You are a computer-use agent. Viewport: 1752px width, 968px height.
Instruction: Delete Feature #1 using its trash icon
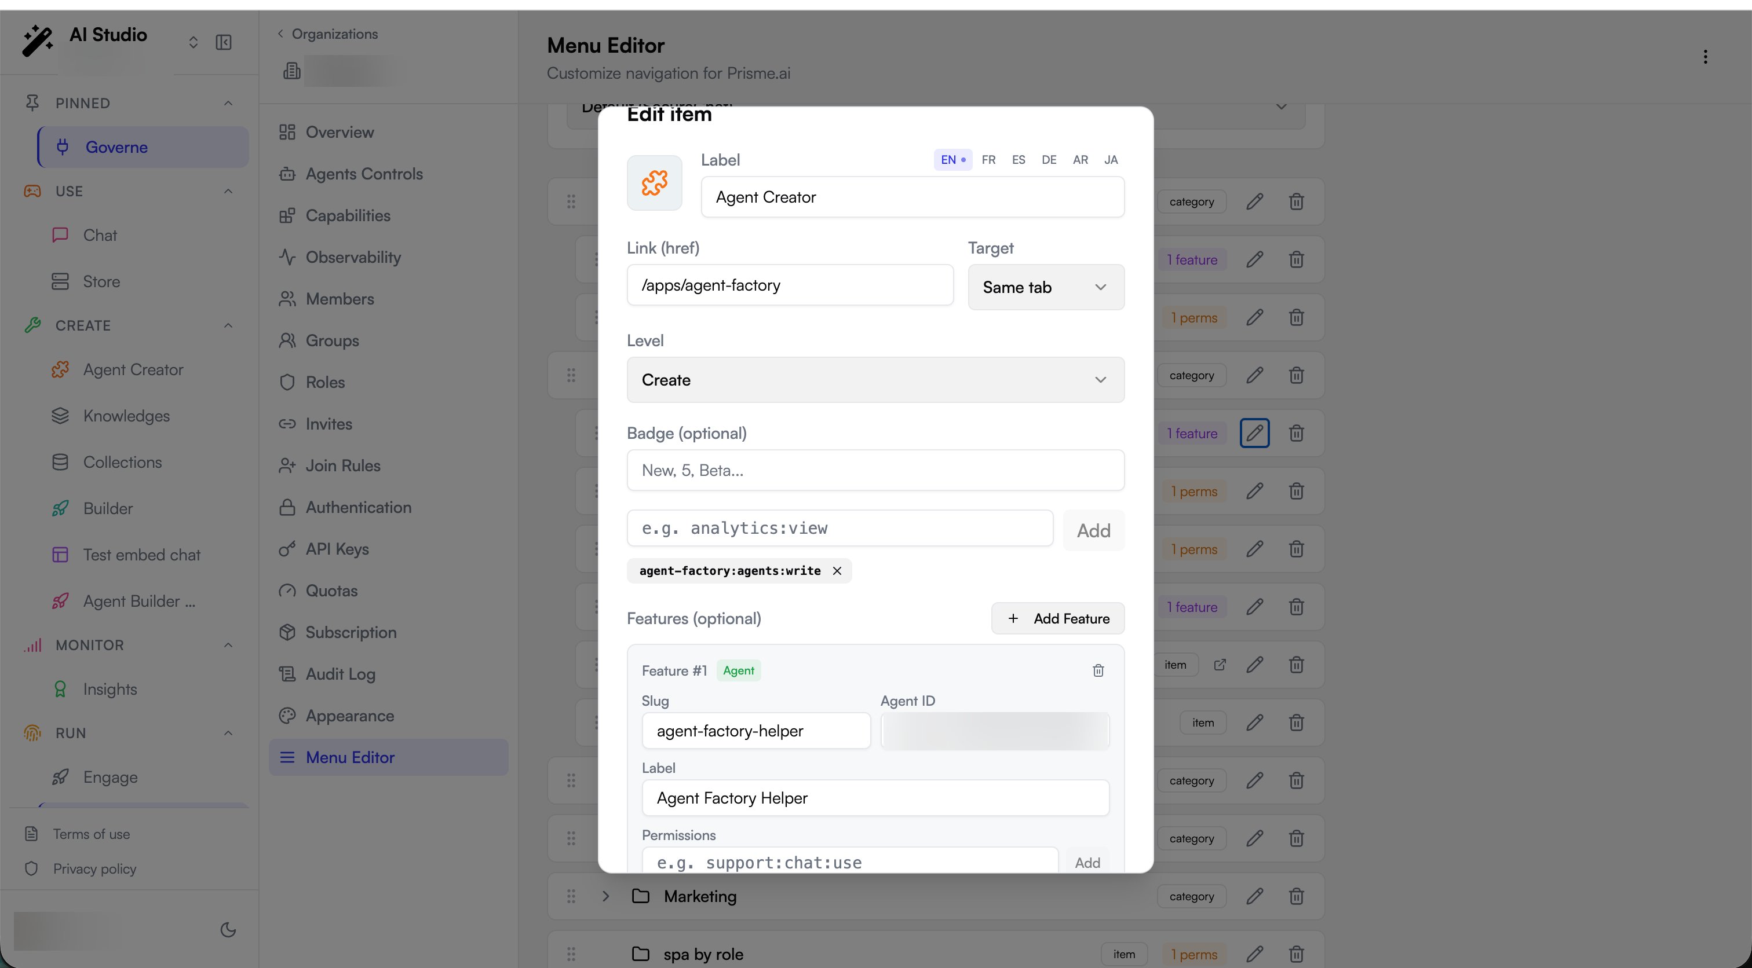click(1098, 671)
